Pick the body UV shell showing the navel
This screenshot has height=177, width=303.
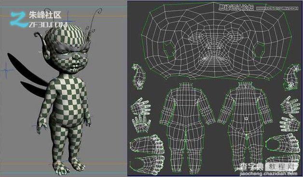click(x=246, y=126)
